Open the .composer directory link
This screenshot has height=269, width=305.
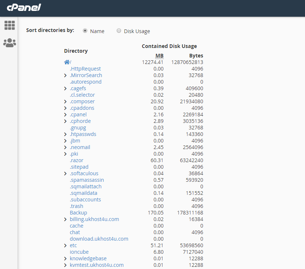82,101
